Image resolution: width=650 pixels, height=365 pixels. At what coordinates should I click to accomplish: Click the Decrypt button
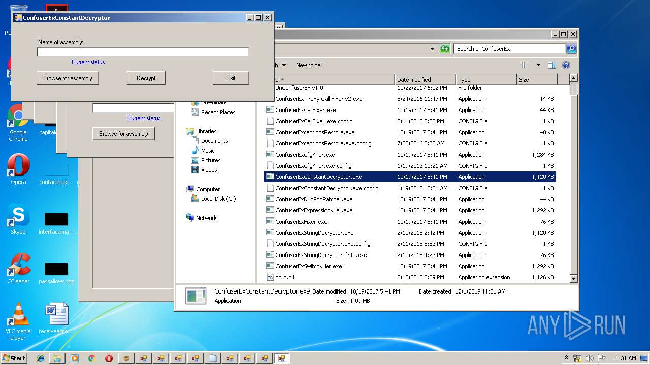(146, 78)
